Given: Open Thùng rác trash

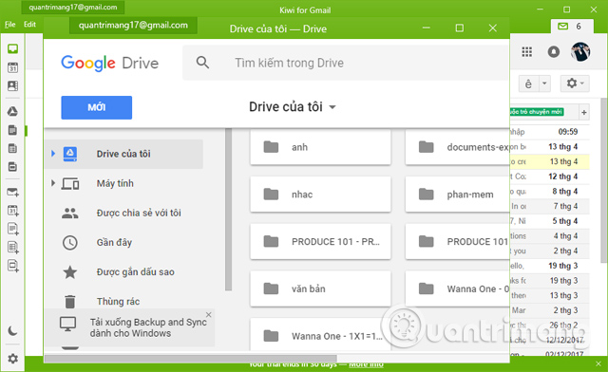Looking at the screenshot, I should tap(118, 302).
